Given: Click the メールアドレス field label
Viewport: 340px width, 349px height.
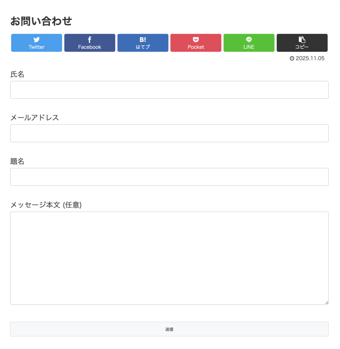Looking at the screenshot, I should click(34, 118).
